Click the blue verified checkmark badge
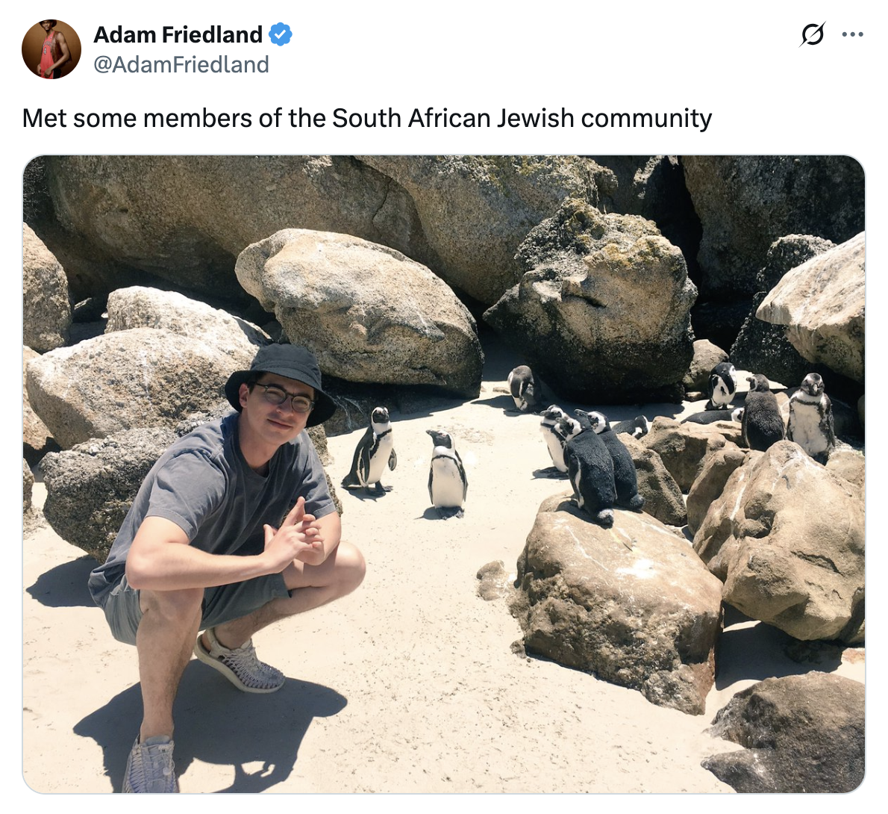Viewport: 888px width, 814px height. tap(281, 34)
